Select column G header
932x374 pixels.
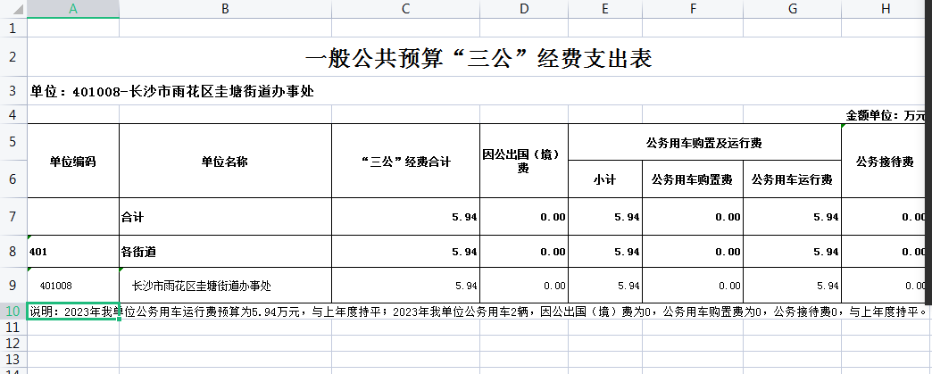(792, 8)
